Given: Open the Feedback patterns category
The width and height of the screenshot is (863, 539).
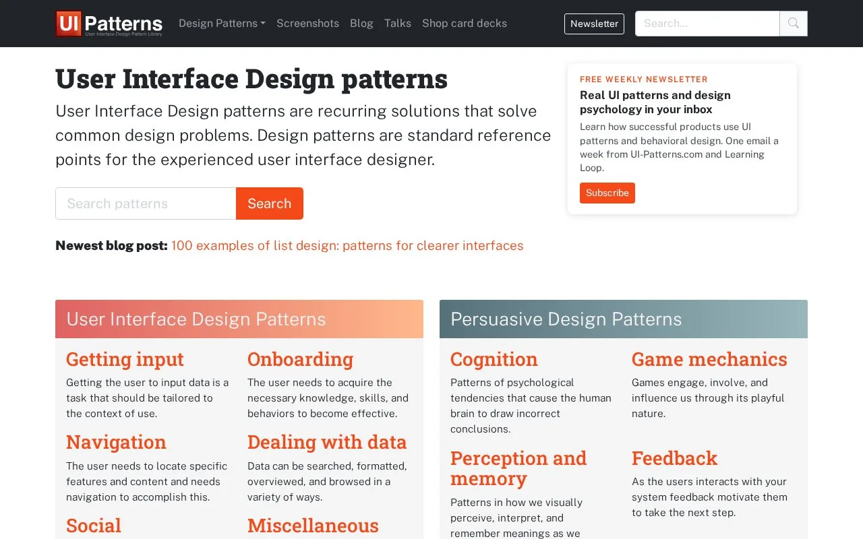Looking at the screenshot, I should 674,458.
